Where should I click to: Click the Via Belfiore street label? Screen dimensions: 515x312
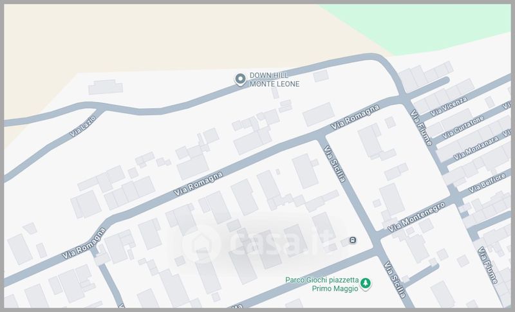coord(488,185)
